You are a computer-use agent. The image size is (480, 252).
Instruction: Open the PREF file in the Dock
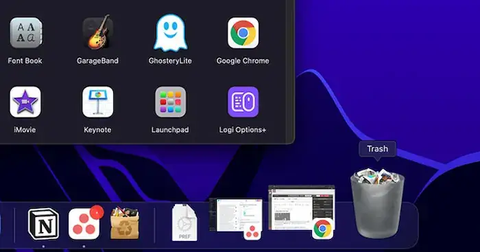click(x=184, y=223)
